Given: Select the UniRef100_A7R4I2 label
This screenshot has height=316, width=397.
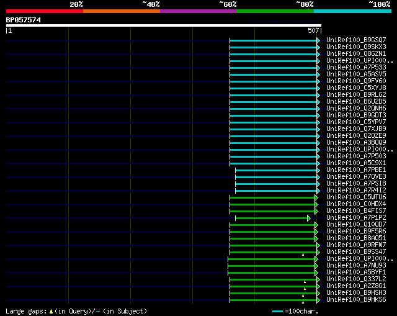Looking at the screenshot, I should click(x=356, y=191).
